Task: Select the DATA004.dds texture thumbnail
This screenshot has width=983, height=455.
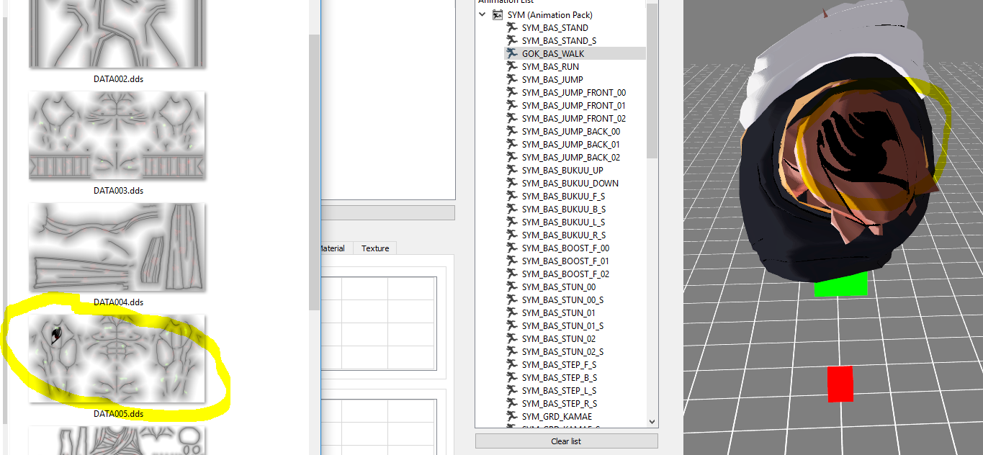Action: (117, 247)
